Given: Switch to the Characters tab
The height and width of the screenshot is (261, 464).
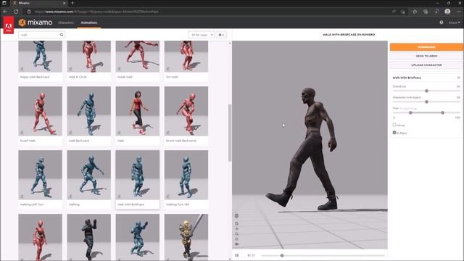Looking at the screenshot, I should click(x=66, y=22).
